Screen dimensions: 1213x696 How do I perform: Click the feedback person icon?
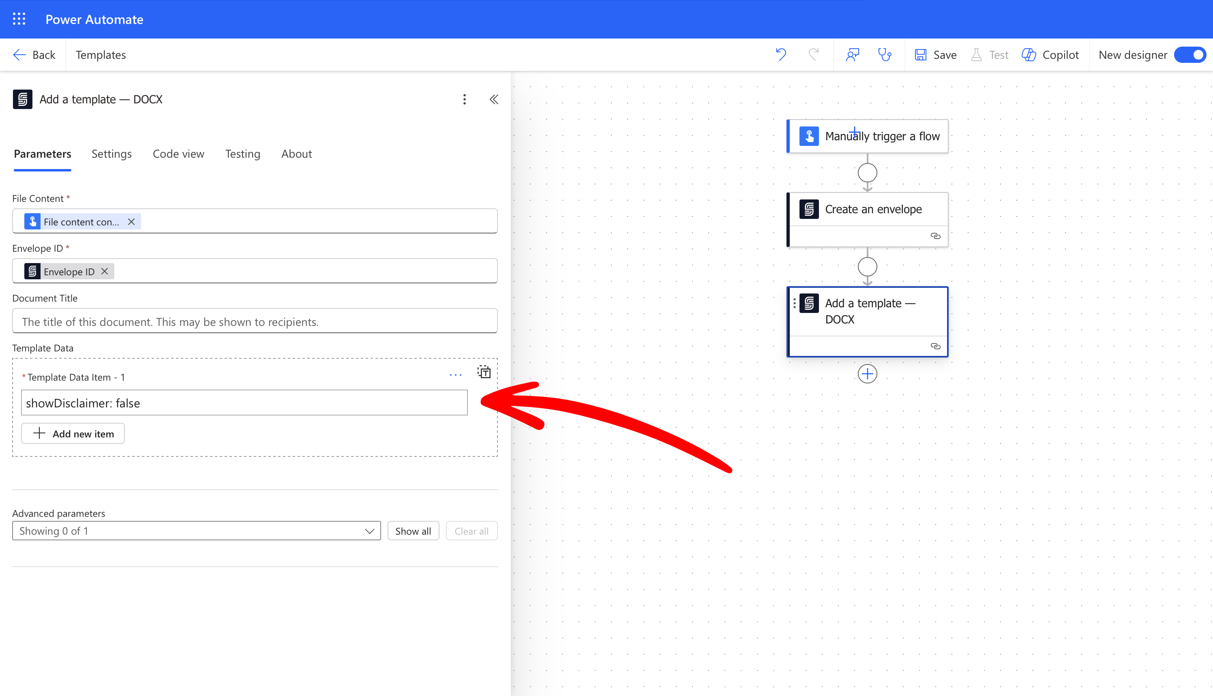[x=852, y=54]
